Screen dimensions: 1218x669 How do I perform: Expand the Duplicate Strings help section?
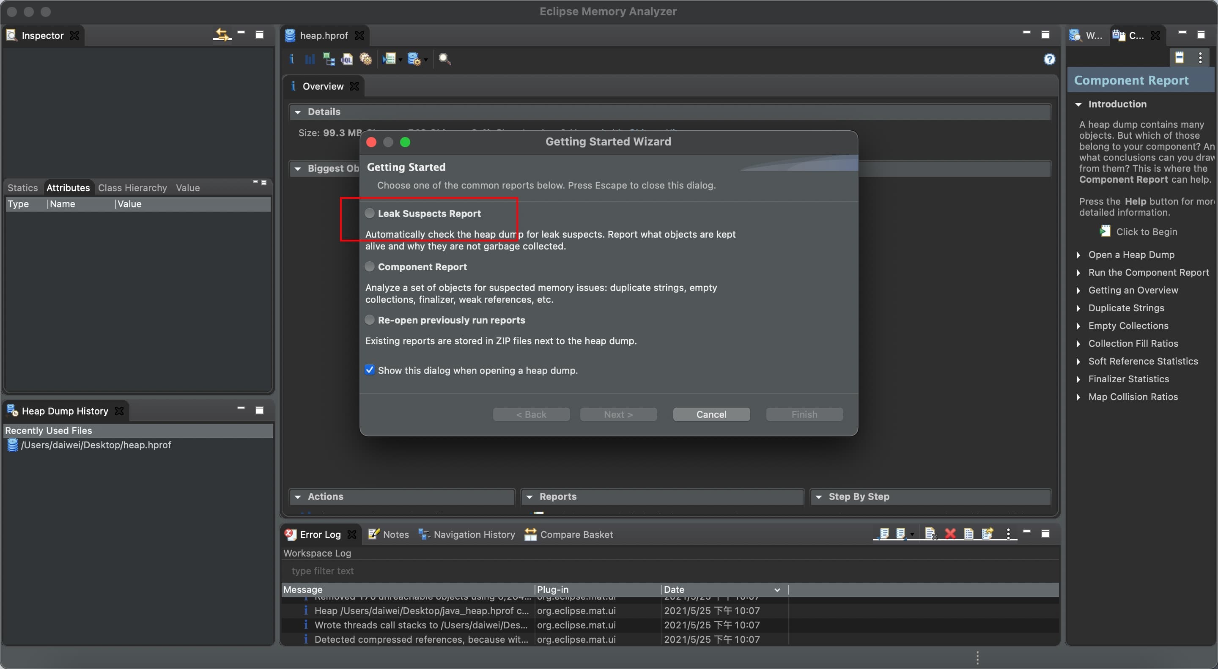(1126, 308)
